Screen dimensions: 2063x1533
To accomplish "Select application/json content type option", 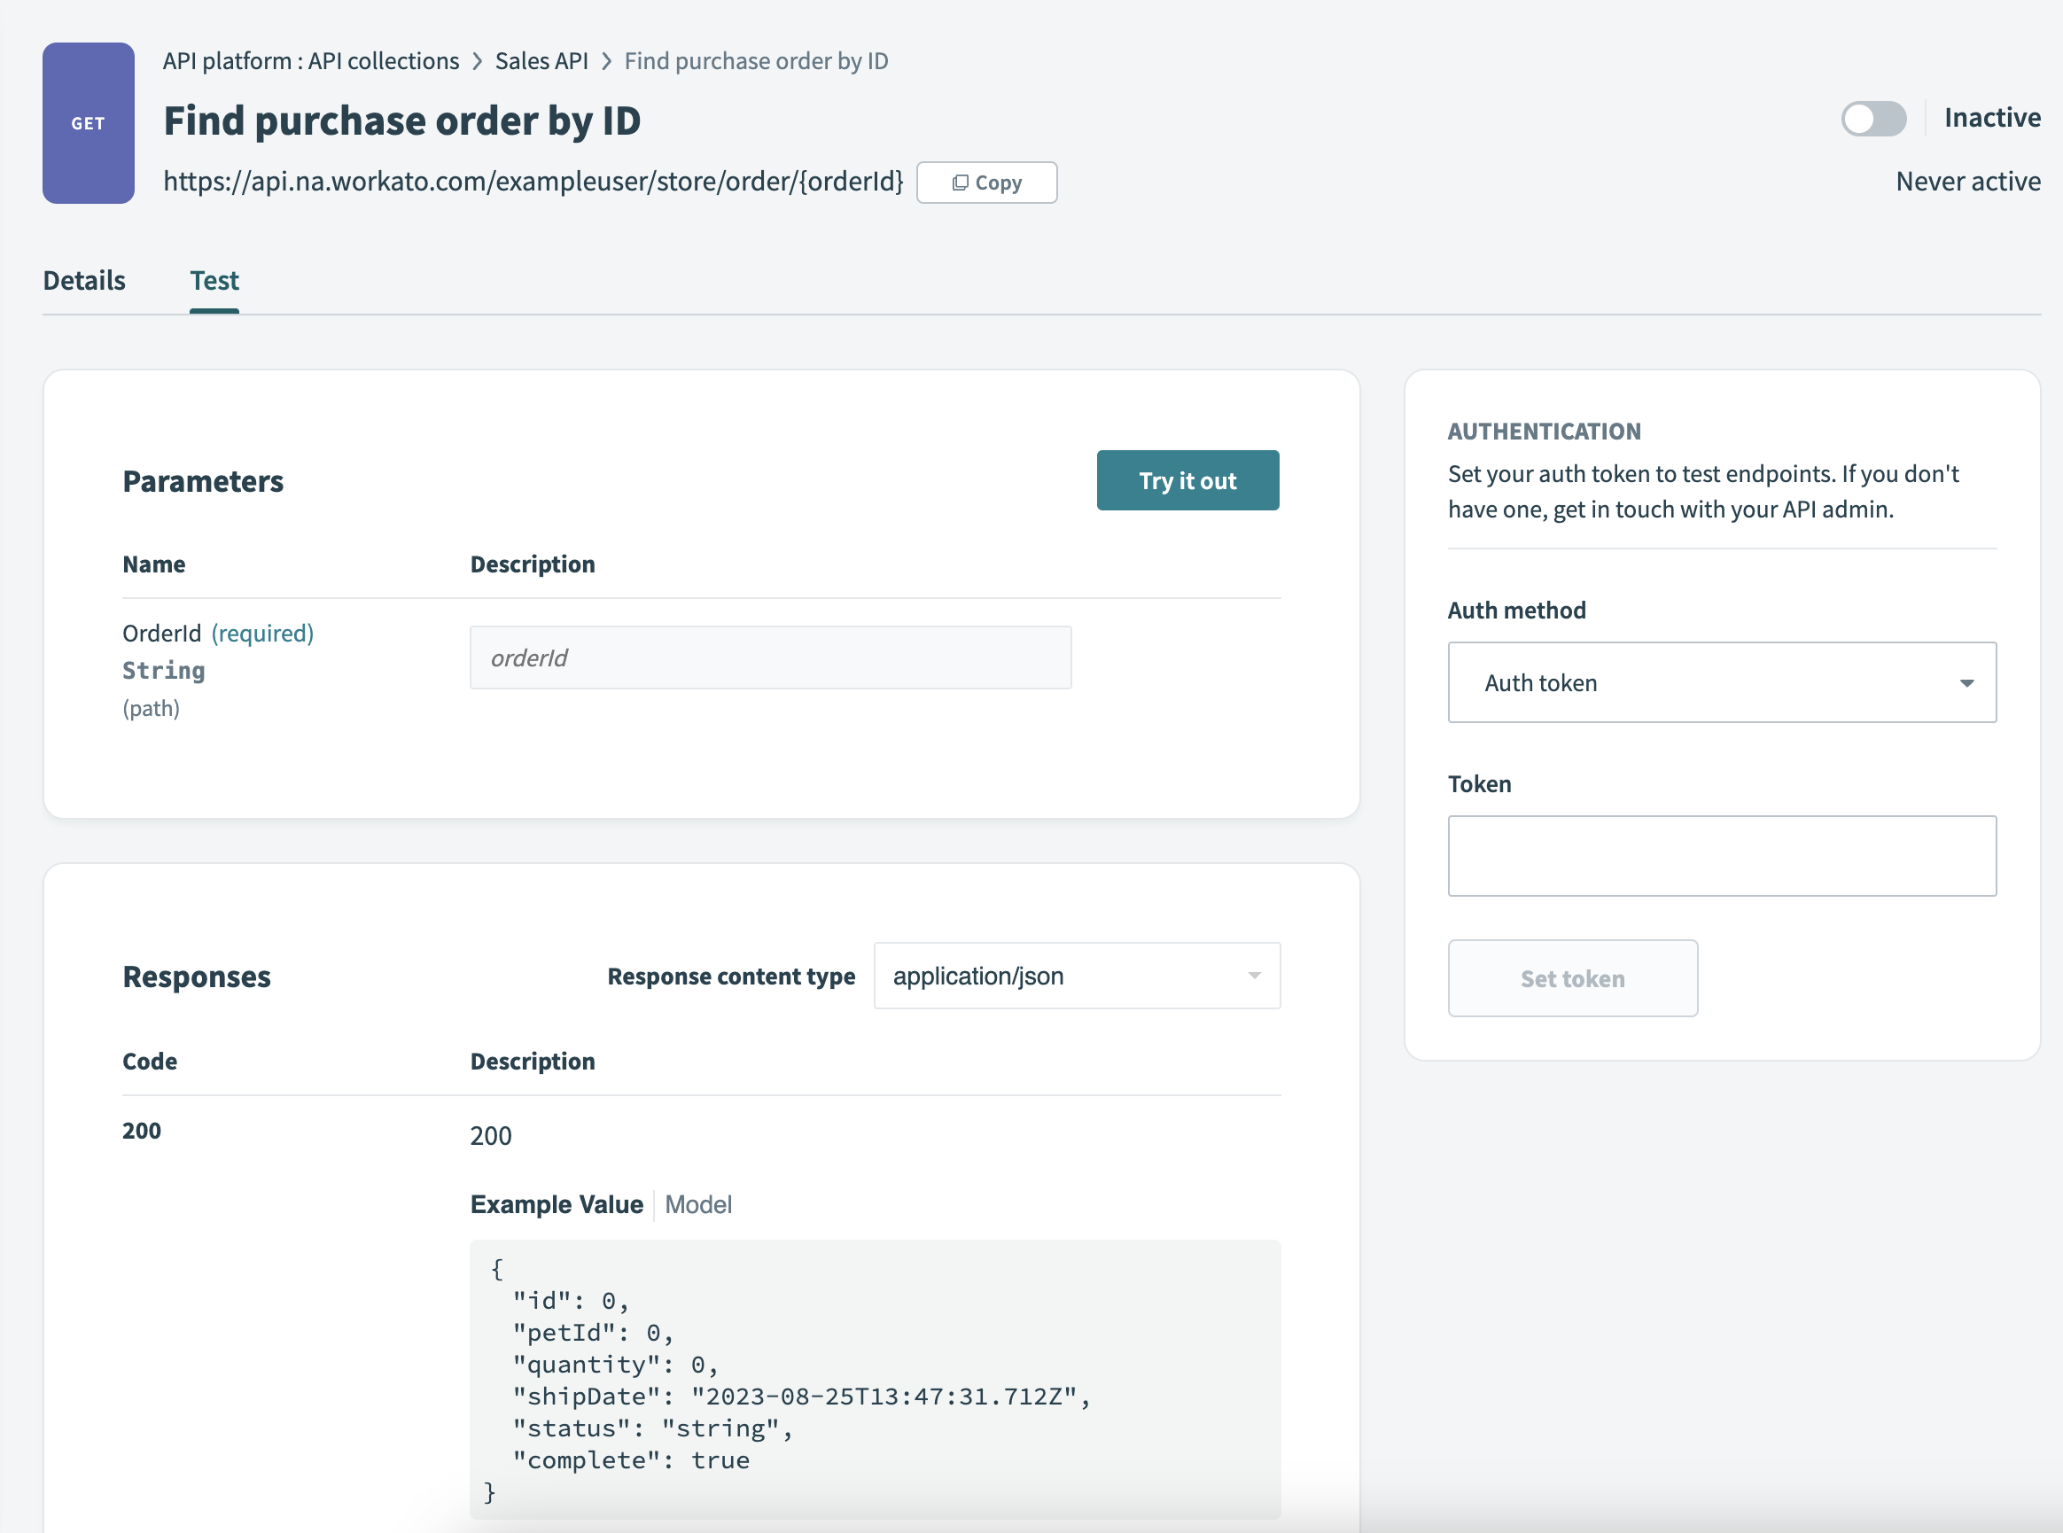I will click(x=977, y=976).
